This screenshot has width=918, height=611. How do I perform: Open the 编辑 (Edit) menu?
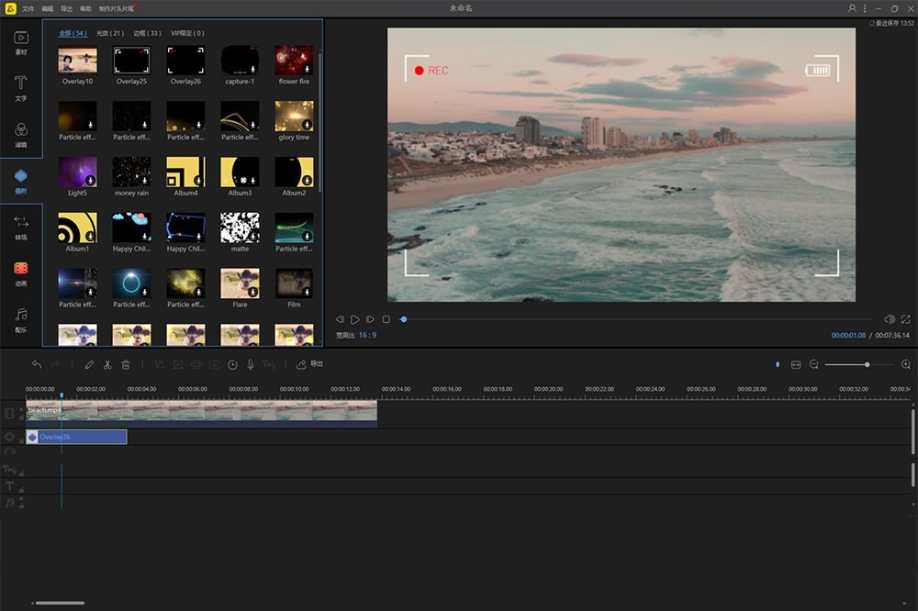coord(48,8)
